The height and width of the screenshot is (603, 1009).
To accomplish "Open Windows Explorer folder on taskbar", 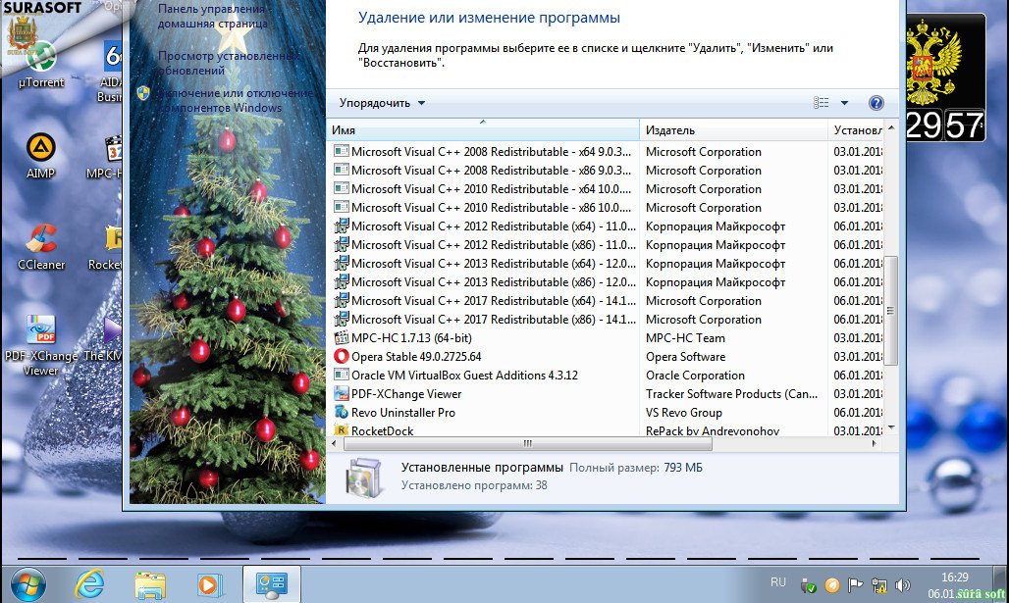I will click(150, 585).
